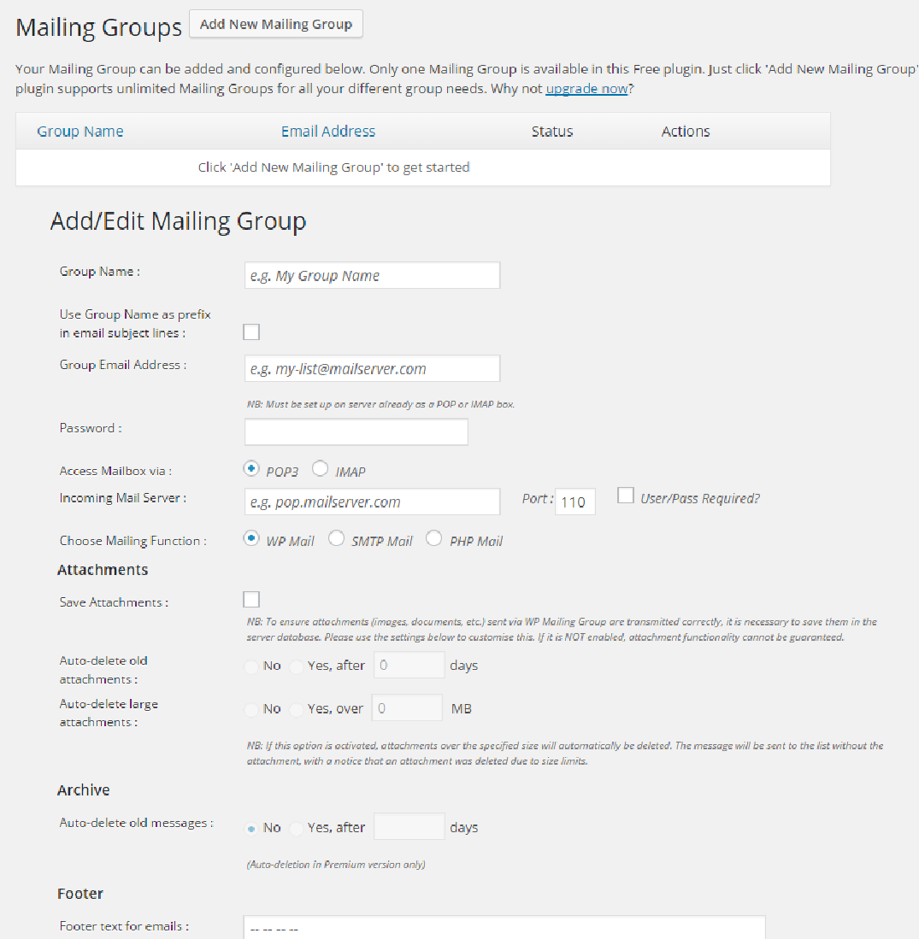Choose IMAP mailbox access option
This screenshot has height=939, width=919.
320,468
